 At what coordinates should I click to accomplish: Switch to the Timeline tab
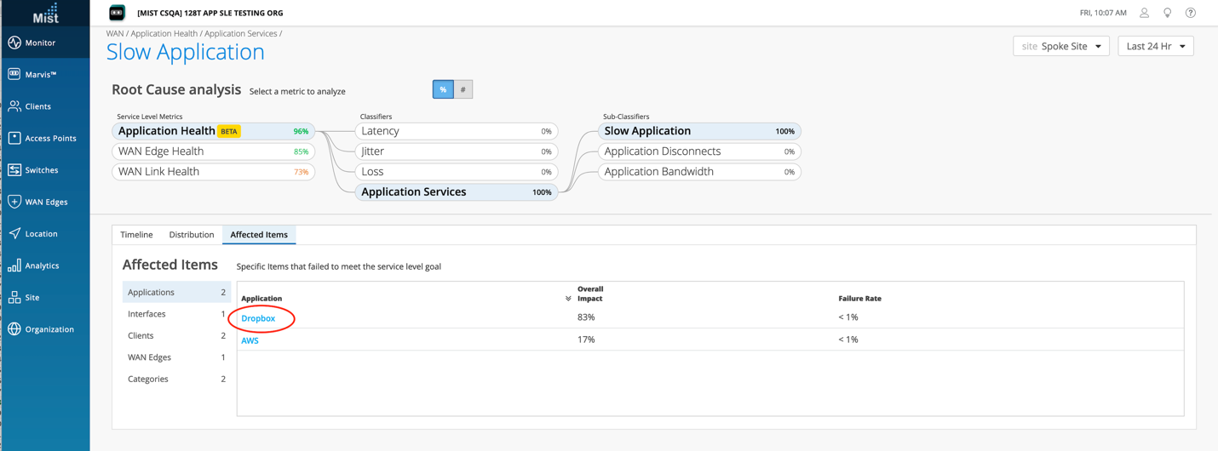tap(136, 235)
